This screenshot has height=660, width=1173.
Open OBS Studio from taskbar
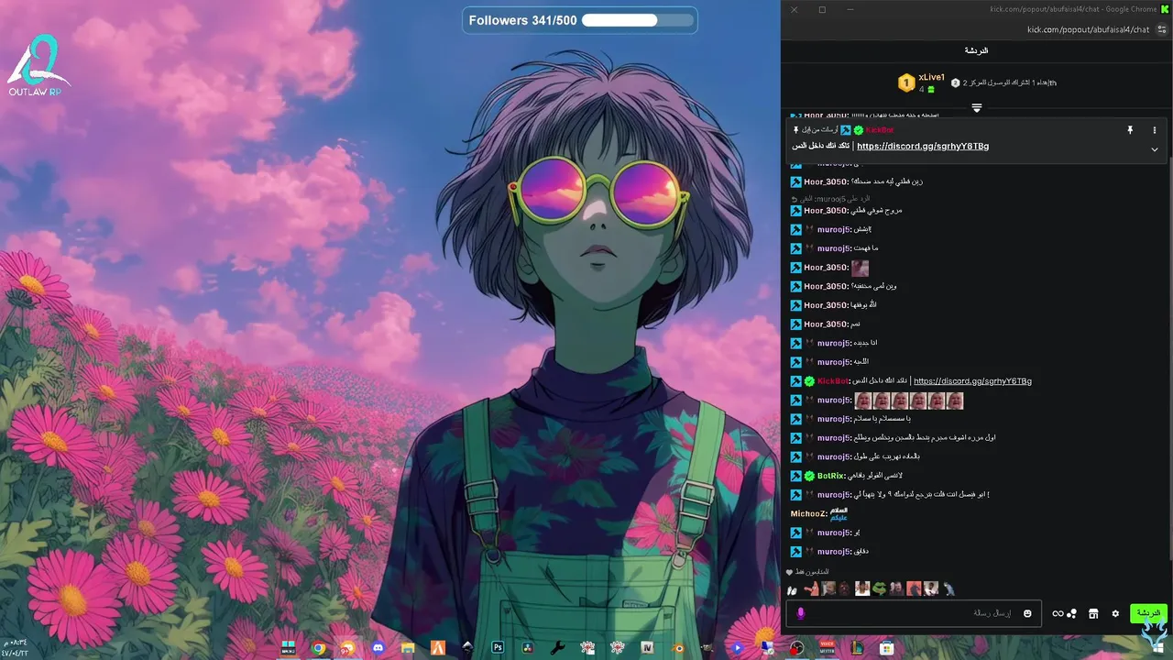796,647
